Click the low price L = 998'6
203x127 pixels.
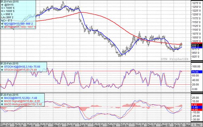tap(7, 14)
